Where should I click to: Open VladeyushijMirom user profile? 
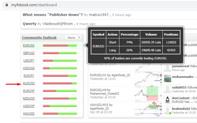(x=58, y=24)
